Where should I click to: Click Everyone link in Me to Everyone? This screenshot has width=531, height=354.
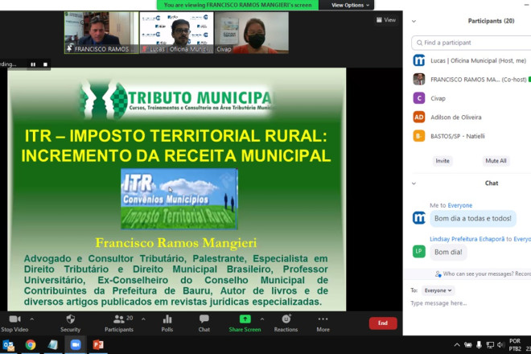(x=460, y=206)
